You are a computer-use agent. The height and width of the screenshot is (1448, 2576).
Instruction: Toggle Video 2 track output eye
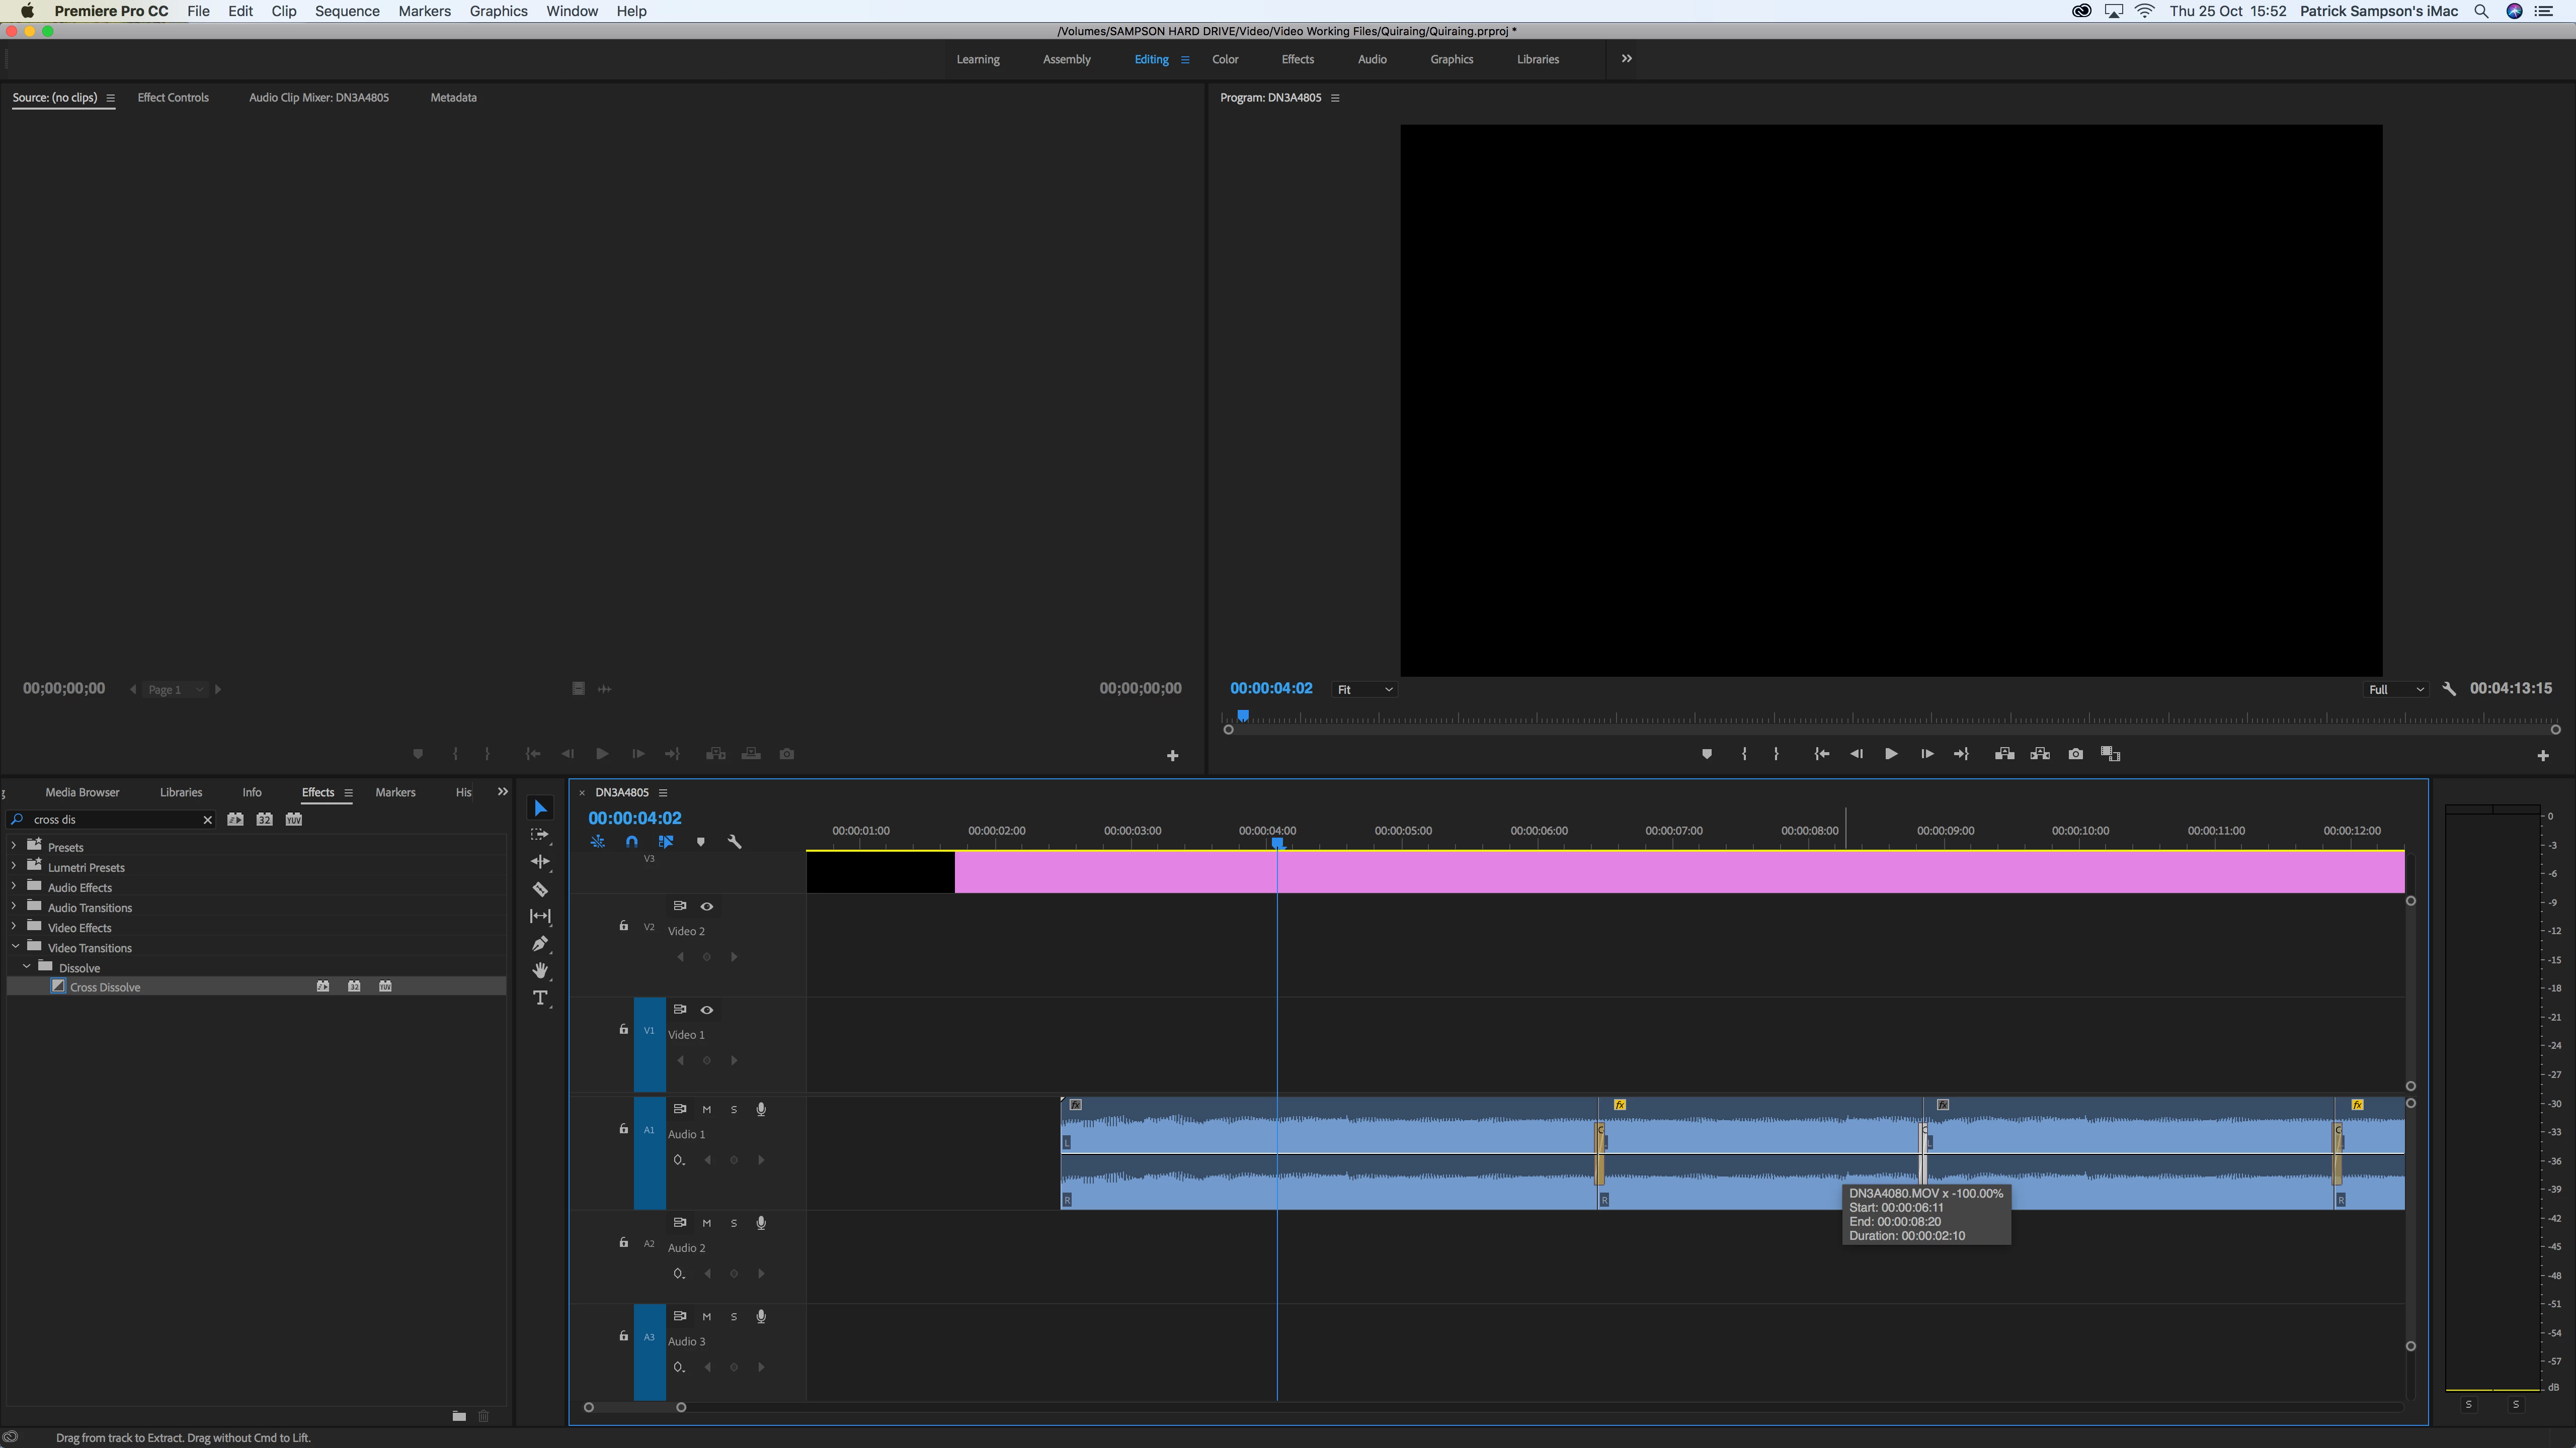[706, 906]
